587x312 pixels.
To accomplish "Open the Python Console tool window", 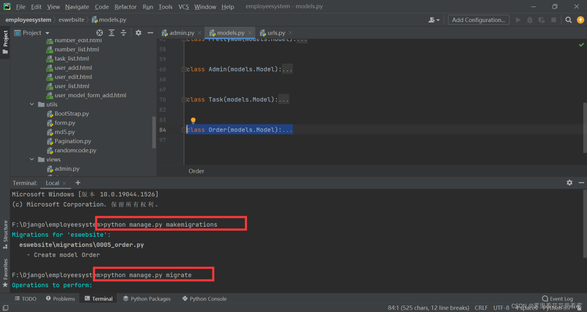I will pyautogui.click(x=204, y=299).
